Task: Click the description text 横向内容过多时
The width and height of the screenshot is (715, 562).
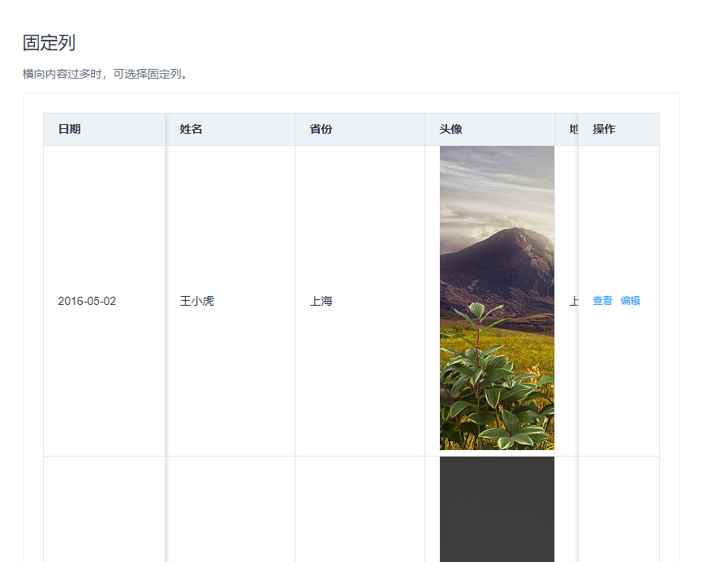Action: [x=62, y=74]
